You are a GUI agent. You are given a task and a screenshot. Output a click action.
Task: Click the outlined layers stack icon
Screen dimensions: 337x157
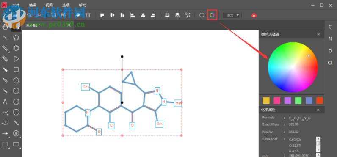(x=167, y=15)
